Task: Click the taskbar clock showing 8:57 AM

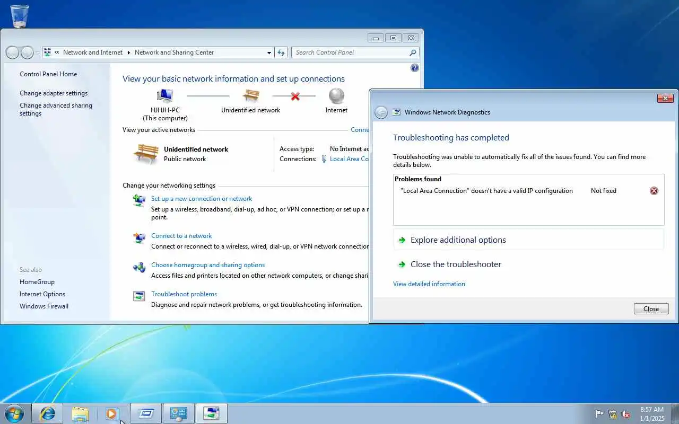Action: [652, 414]
